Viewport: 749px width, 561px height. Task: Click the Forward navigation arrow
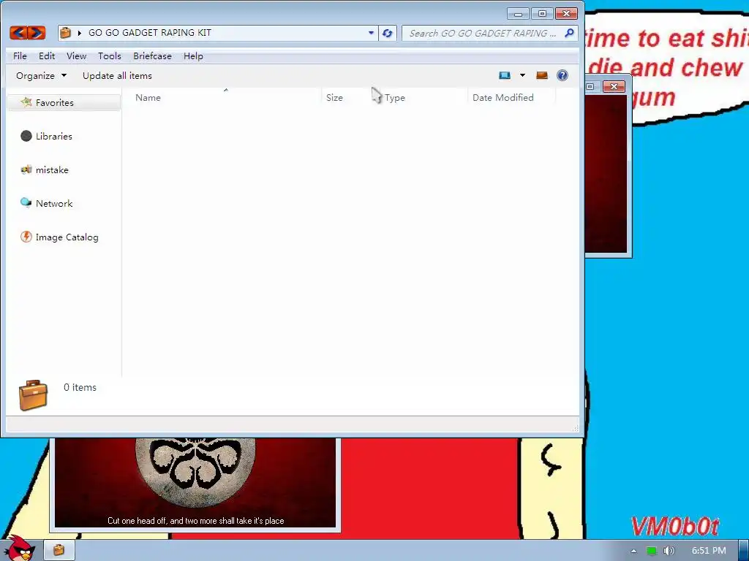coord(37,32)
